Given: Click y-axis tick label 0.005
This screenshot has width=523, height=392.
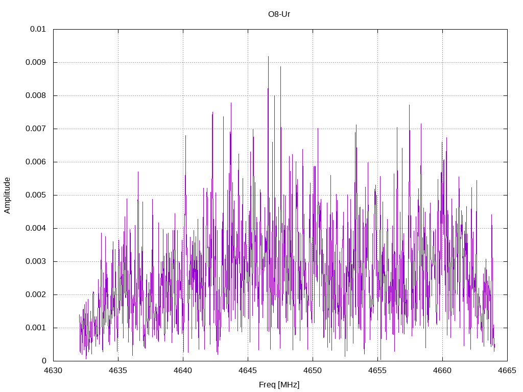Looking at the screenshot, I should pyautogui.click(x=36, y=195).
